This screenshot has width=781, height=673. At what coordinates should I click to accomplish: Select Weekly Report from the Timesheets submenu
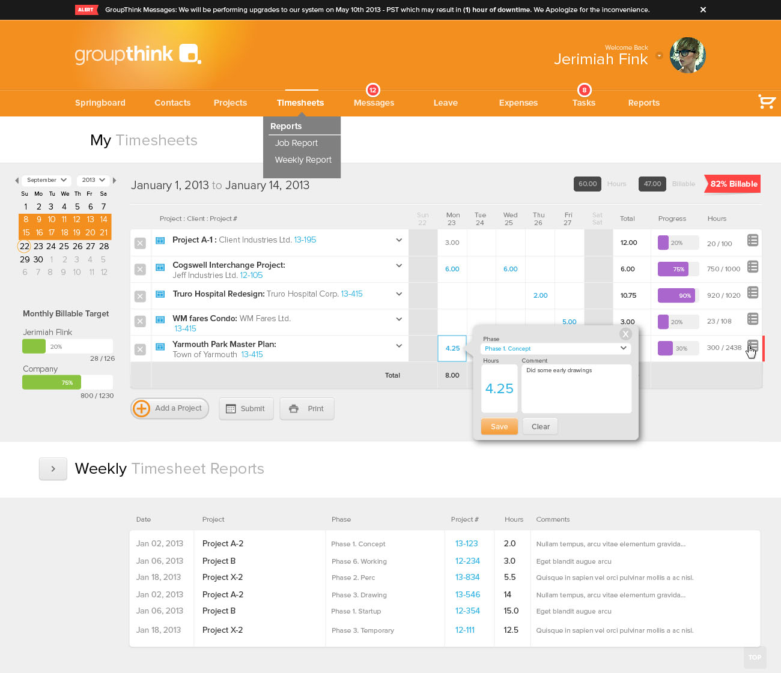303,160
